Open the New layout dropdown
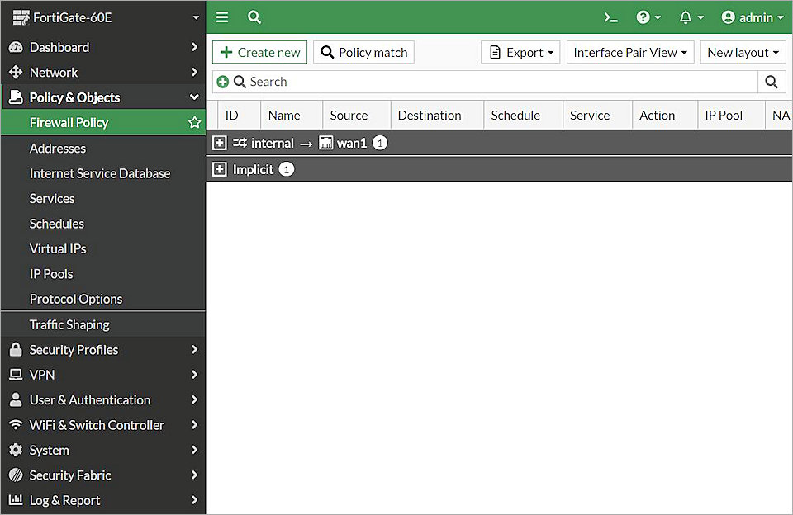Image resolution: width=793 pixels, height=515 pixels. (743, 52)
